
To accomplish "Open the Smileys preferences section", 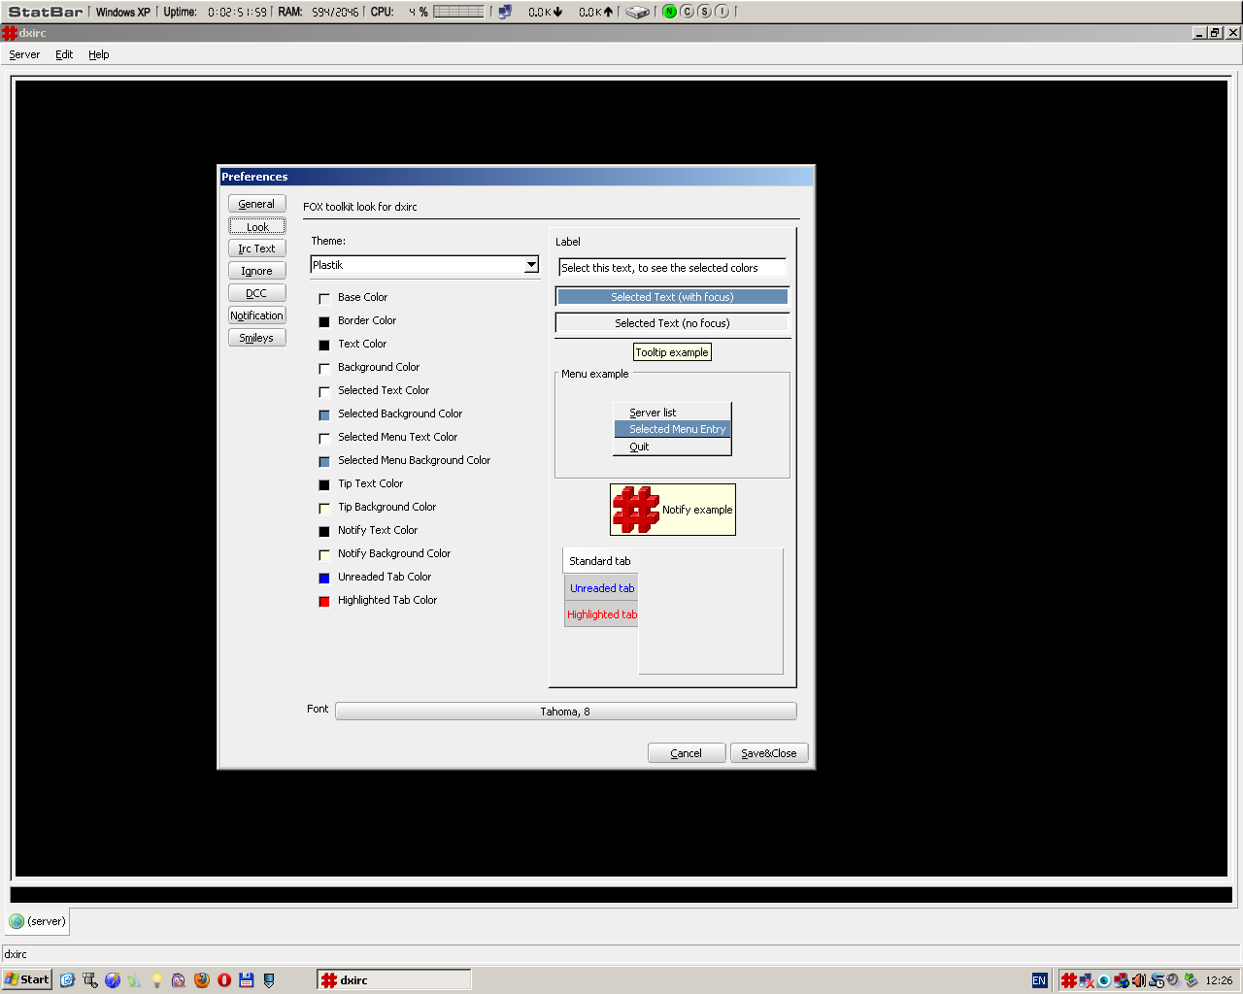I will [x=257, y=338].
